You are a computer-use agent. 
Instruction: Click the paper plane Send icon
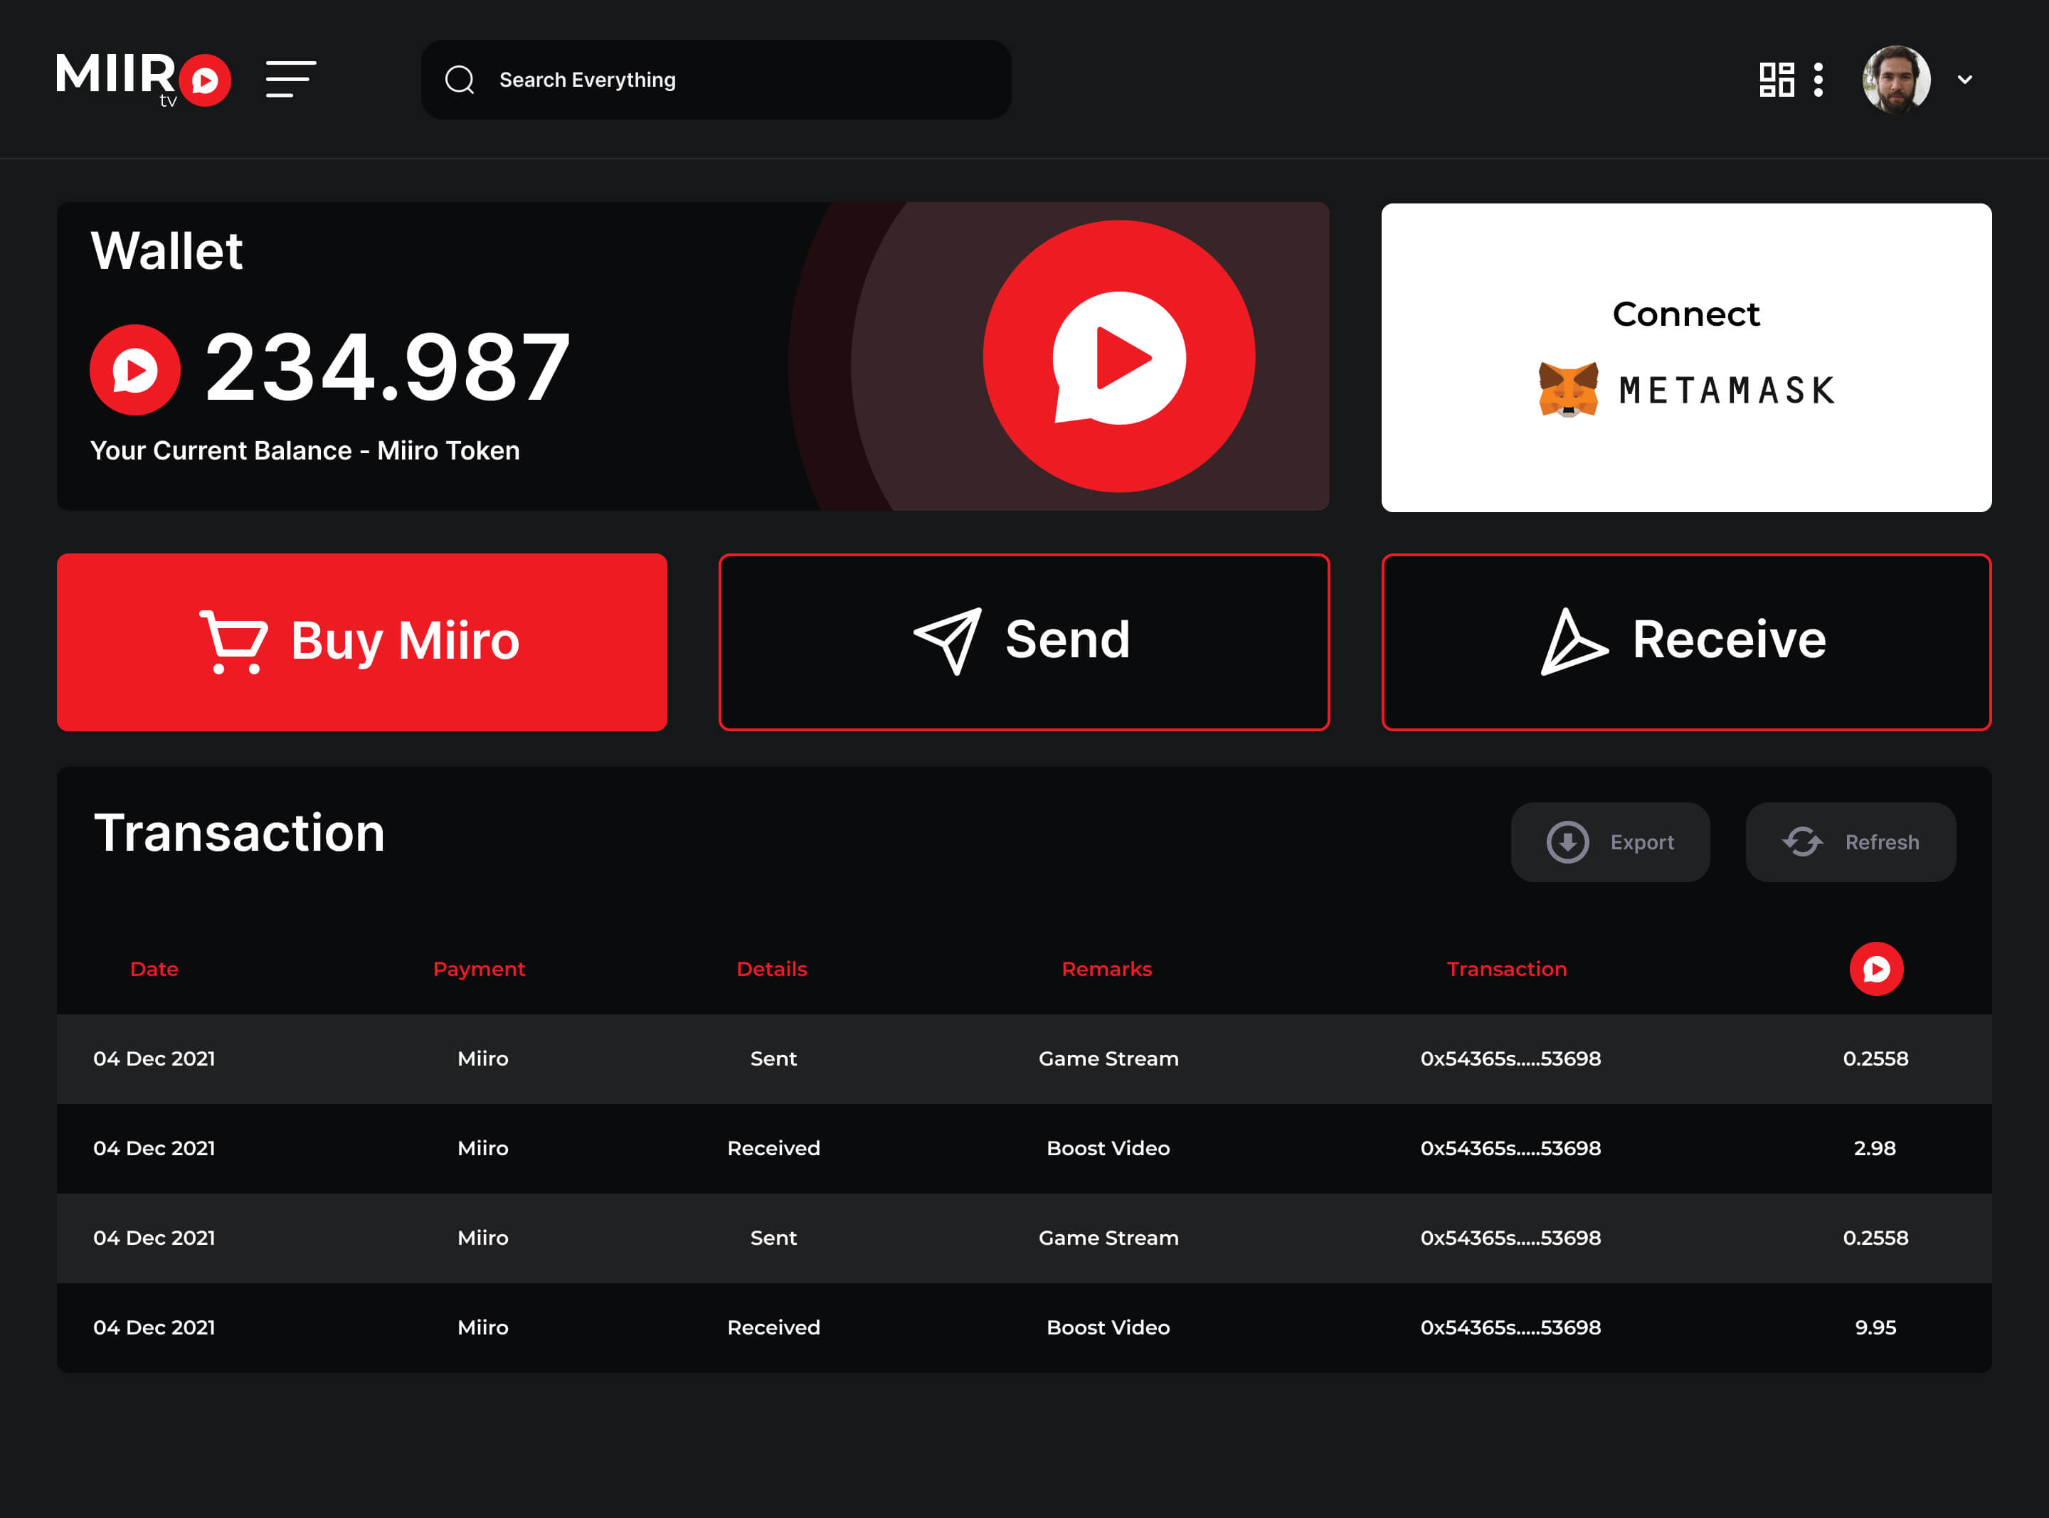tap(948, 640)
